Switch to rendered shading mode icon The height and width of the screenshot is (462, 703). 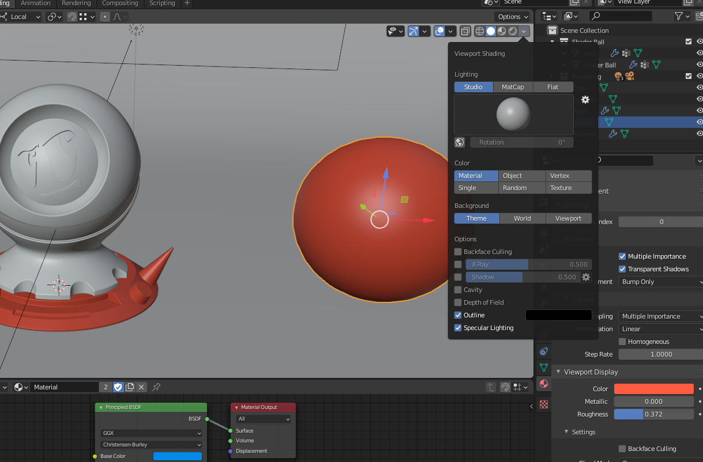[x=513, y=31]
